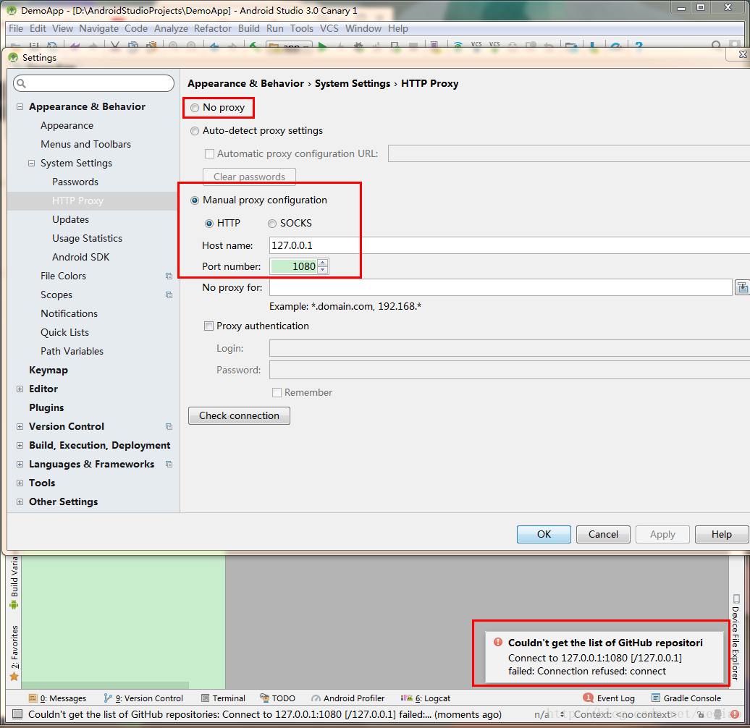Expand the Tools settings node
Viewport: 750px width, 728px height.
(x=20, y=483)
